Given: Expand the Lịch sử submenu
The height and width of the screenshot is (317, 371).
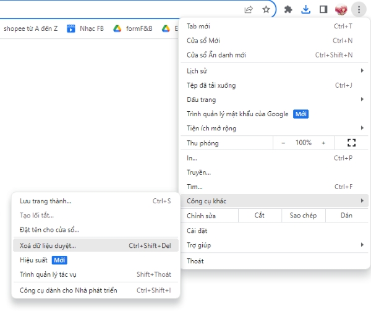Looking at the screenshot, I should click(x=272, y=71).
